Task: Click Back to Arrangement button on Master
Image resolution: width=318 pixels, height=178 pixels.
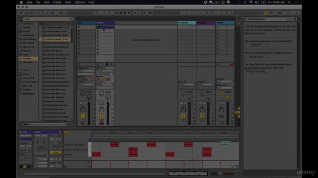Action: click(232, 65)
